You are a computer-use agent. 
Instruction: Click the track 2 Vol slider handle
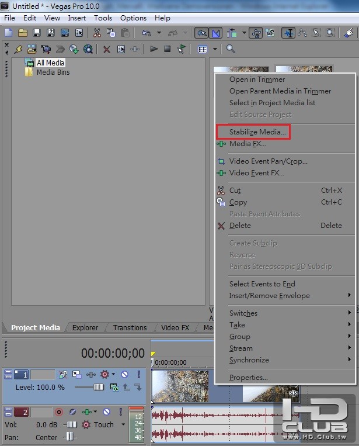click(72, 425)
